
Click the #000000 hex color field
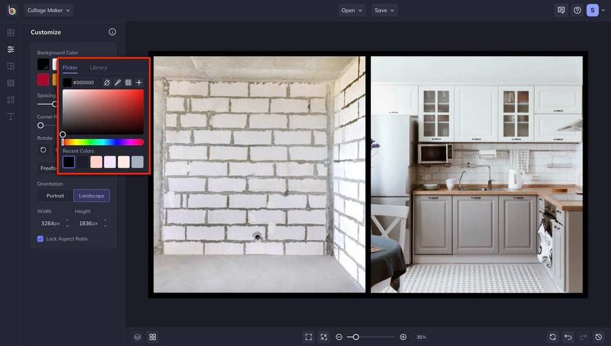pos(83,83)
